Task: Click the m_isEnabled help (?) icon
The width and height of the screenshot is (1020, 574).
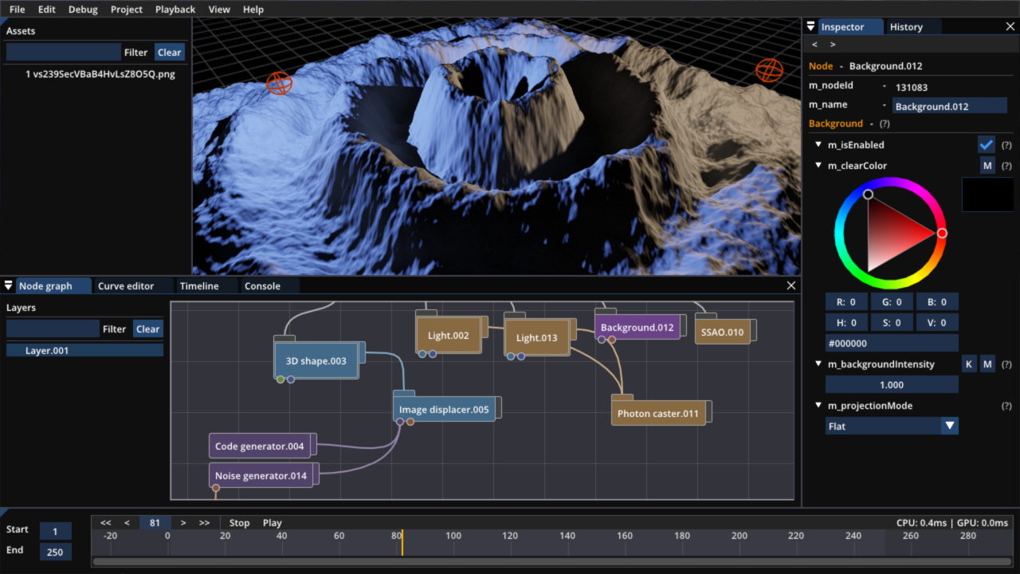Action: [1006, 145]
